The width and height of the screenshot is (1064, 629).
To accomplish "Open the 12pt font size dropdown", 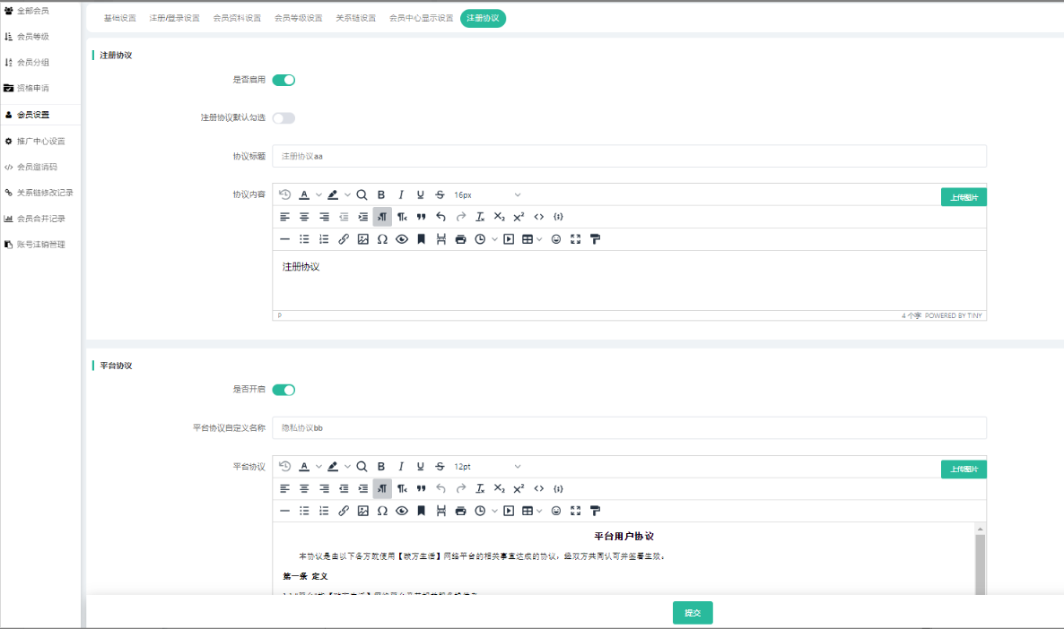I will click(x=487, y=466).
